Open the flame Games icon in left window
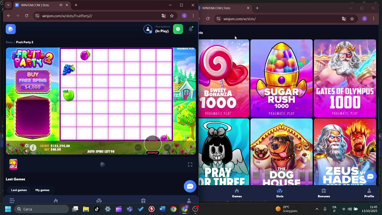The height and width of the screenshot is (215, 382). tap(56, 201)
